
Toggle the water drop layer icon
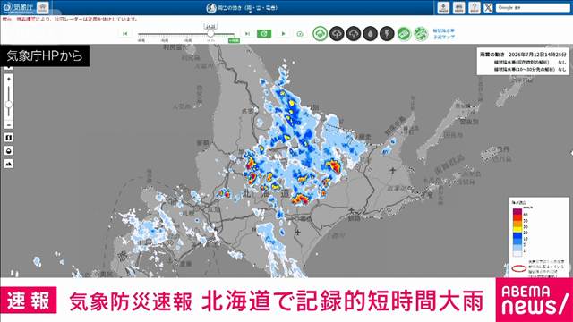click(370, 34)
